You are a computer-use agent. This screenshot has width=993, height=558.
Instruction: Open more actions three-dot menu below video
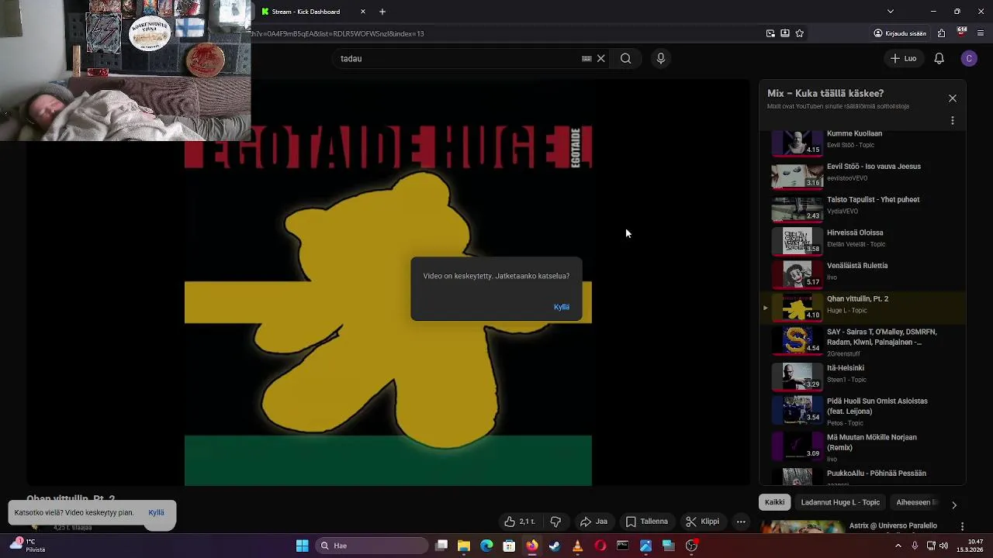(741, 522)
